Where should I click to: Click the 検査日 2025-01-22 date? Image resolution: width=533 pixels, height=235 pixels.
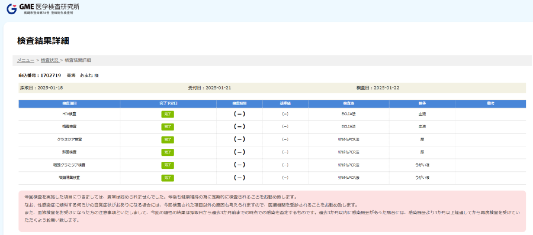378,88
